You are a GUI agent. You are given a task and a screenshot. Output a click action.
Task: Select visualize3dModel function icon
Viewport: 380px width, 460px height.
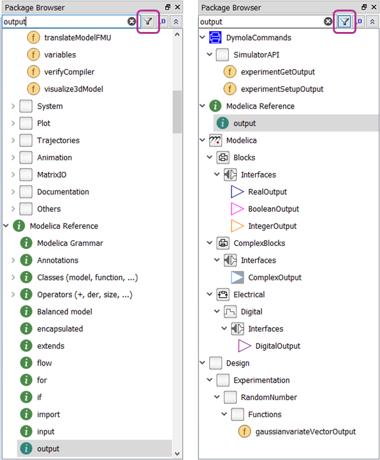pos(33,89)
